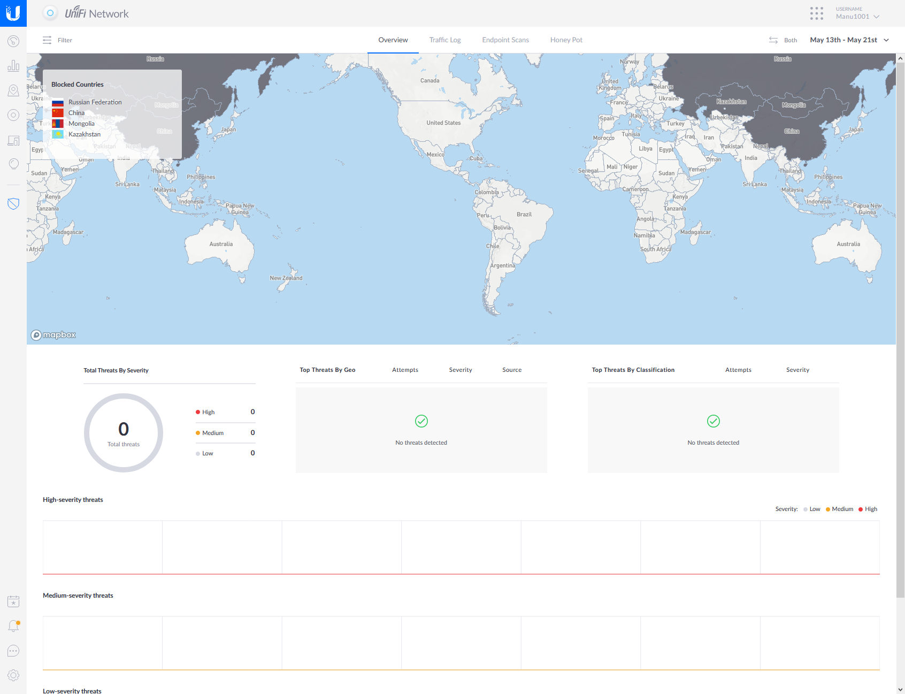Open the live chat support icon

13,651
